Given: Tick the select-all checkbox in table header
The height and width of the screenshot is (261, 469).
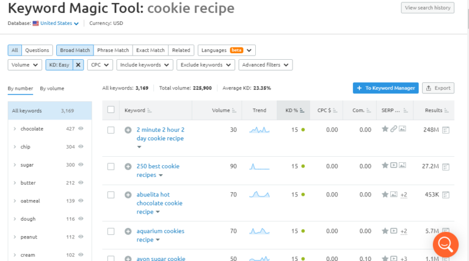Looking at the screenshot, I should click(111, 110).
